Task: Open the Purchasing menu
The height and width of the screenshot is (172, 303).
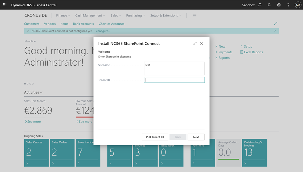Action: pyautogui.click(x=136, y=15)
